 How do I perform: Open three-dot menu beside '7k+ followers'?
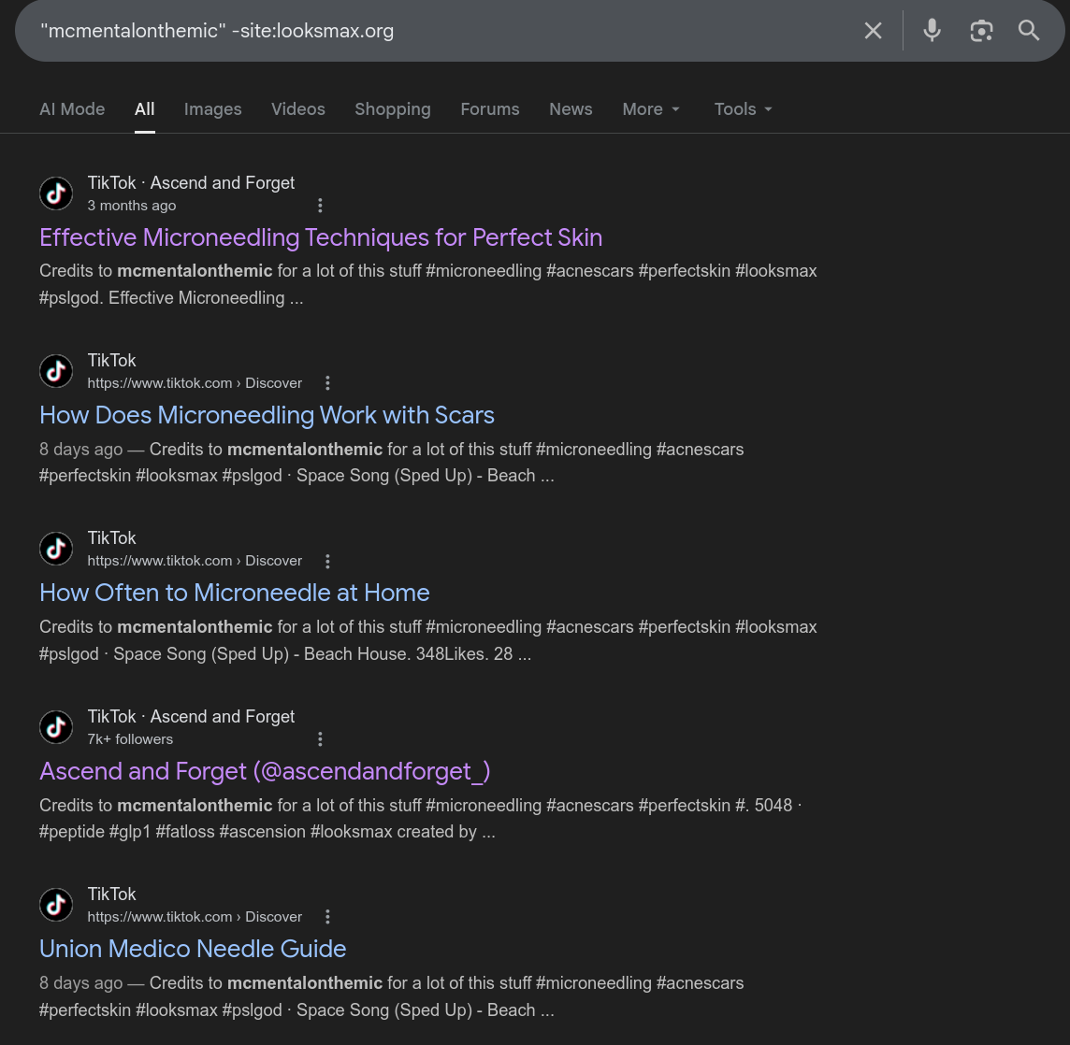coord(320,738)
